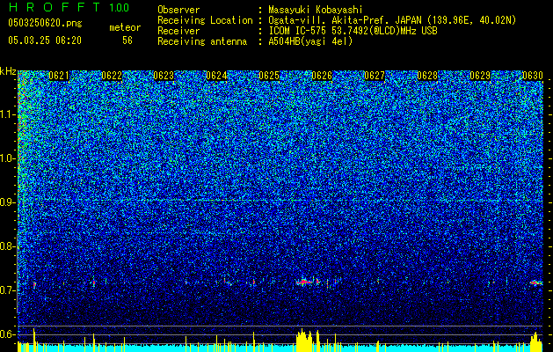Click the strong red meteor echo below 0626
Viewport: 553px width, 352px height.
[x=304, y=282]
